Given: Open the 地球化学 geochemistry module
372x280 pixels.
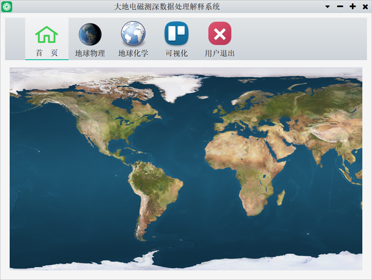Looking at the screenshot, I should pos(133,39).
